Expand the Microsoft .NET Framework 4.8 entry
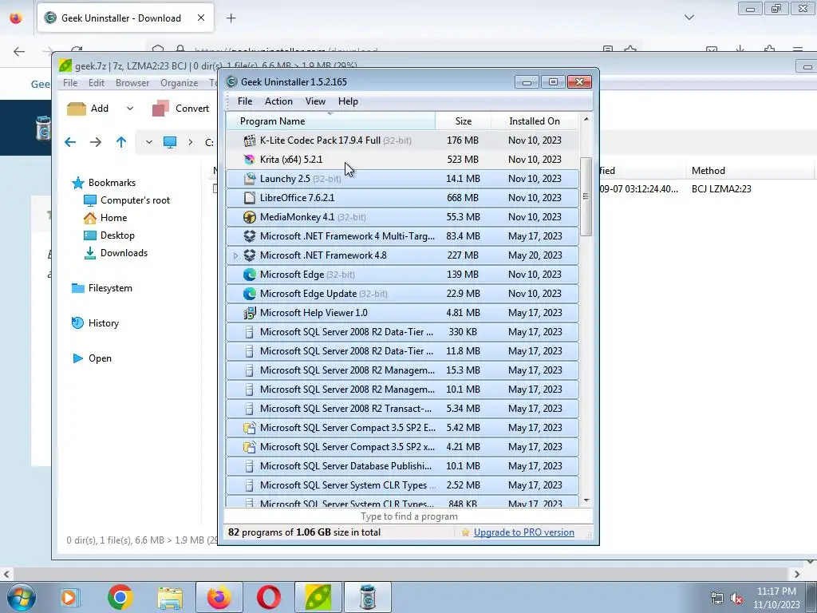Viewport: 817px width, 613px height. [x=235, y=255]
